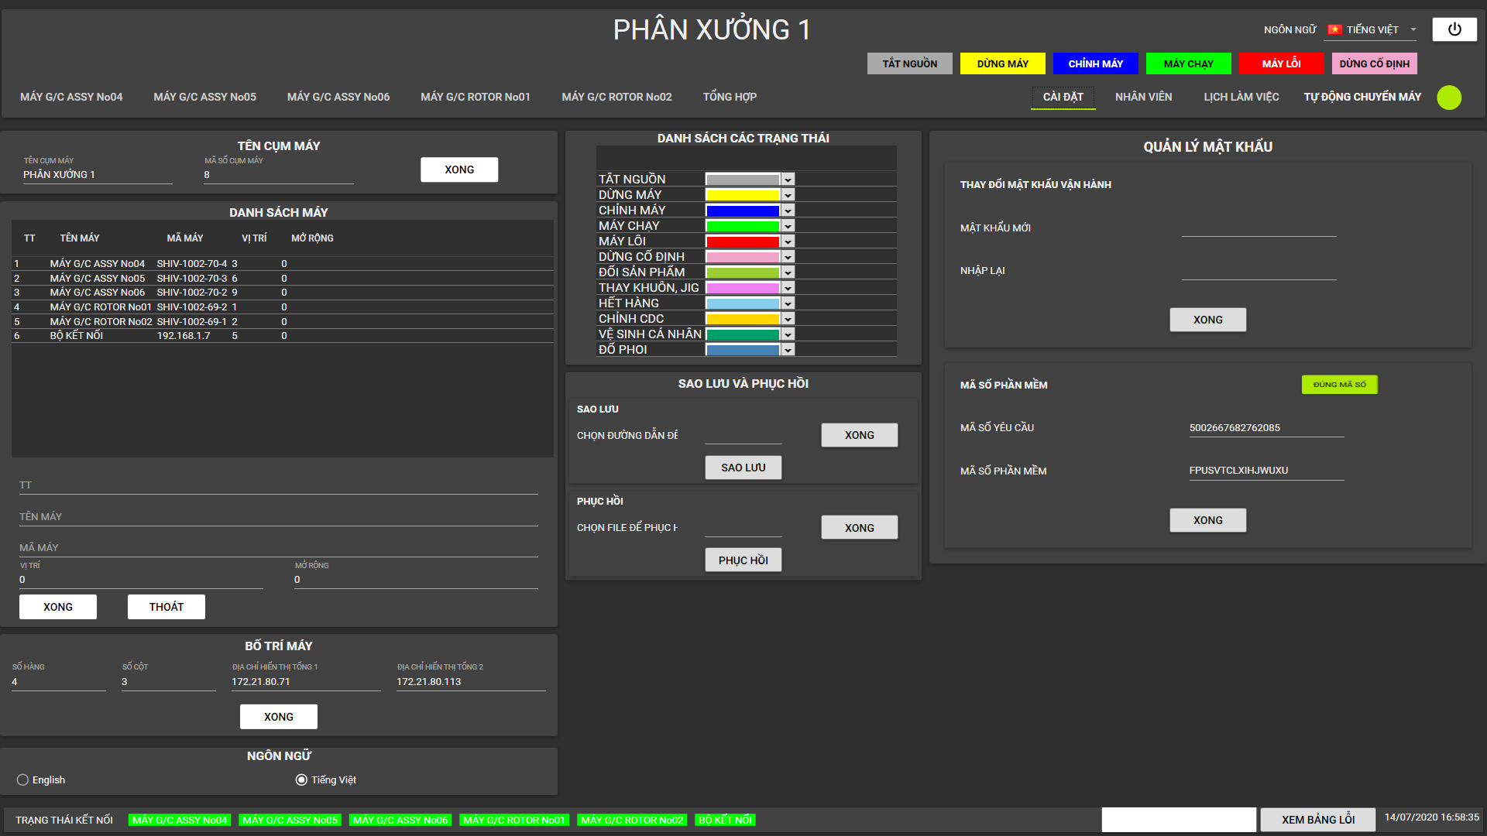The image size is (1487, 836).
Task: Click the MẬT KHẨU MỚI input field
Action: pos(1259,228)
